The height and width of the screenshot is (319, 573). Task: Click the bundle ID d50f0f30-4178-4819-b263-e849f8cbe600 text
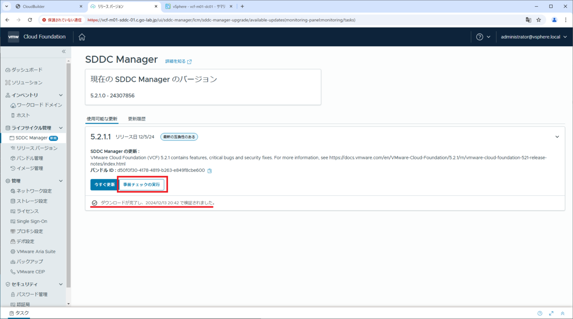(x=161, y=170)
